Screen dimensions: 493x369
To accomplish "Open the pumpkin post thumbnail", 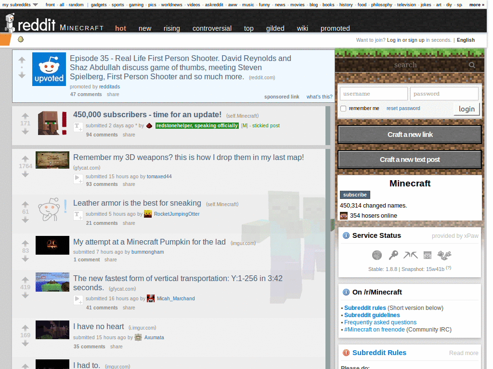I will click(52, 245).
